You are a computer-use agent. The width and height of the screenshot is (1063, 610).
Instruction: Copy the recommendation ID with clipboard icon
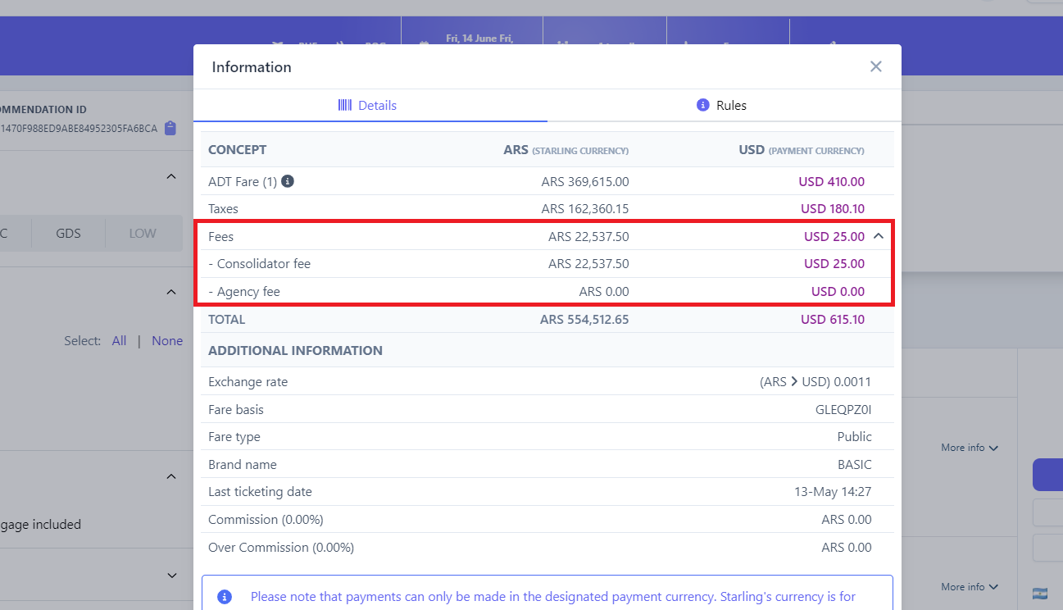[170, 128]
